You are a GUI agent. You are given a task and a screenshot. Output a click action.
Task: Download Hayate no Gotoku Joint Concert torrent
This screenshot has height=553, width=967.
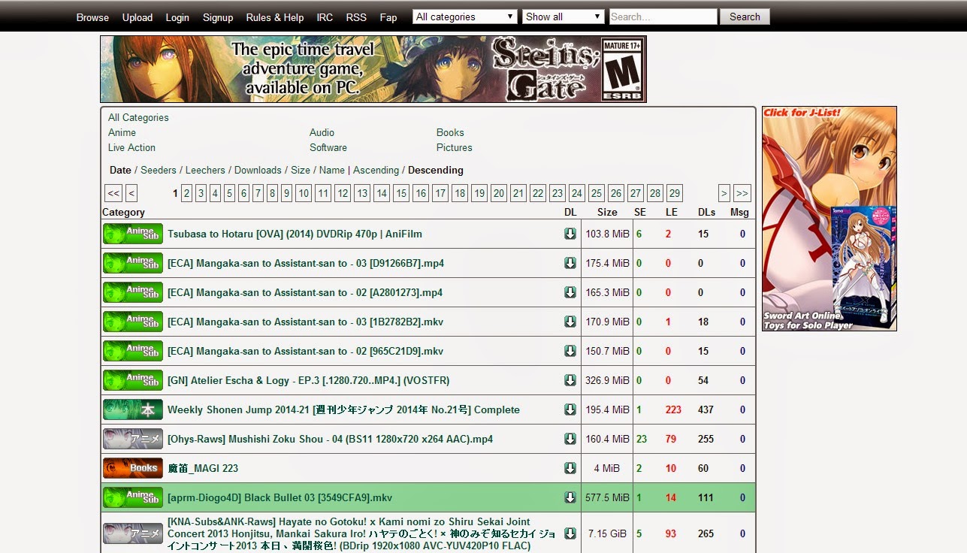(570, 533)
